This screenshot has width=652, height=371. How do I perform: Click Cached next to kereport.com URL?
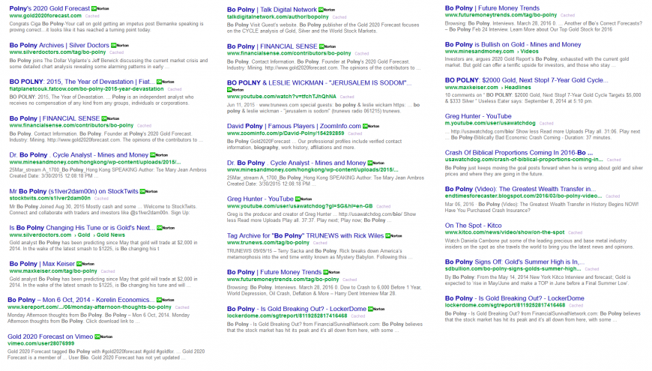182,308
